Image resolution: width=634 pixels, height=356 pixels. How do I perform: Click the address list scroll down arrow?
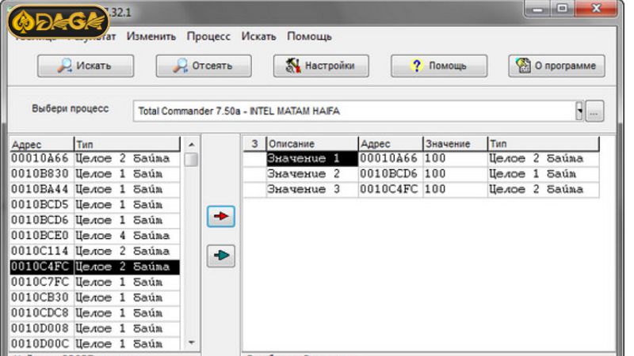coord(191,343)
